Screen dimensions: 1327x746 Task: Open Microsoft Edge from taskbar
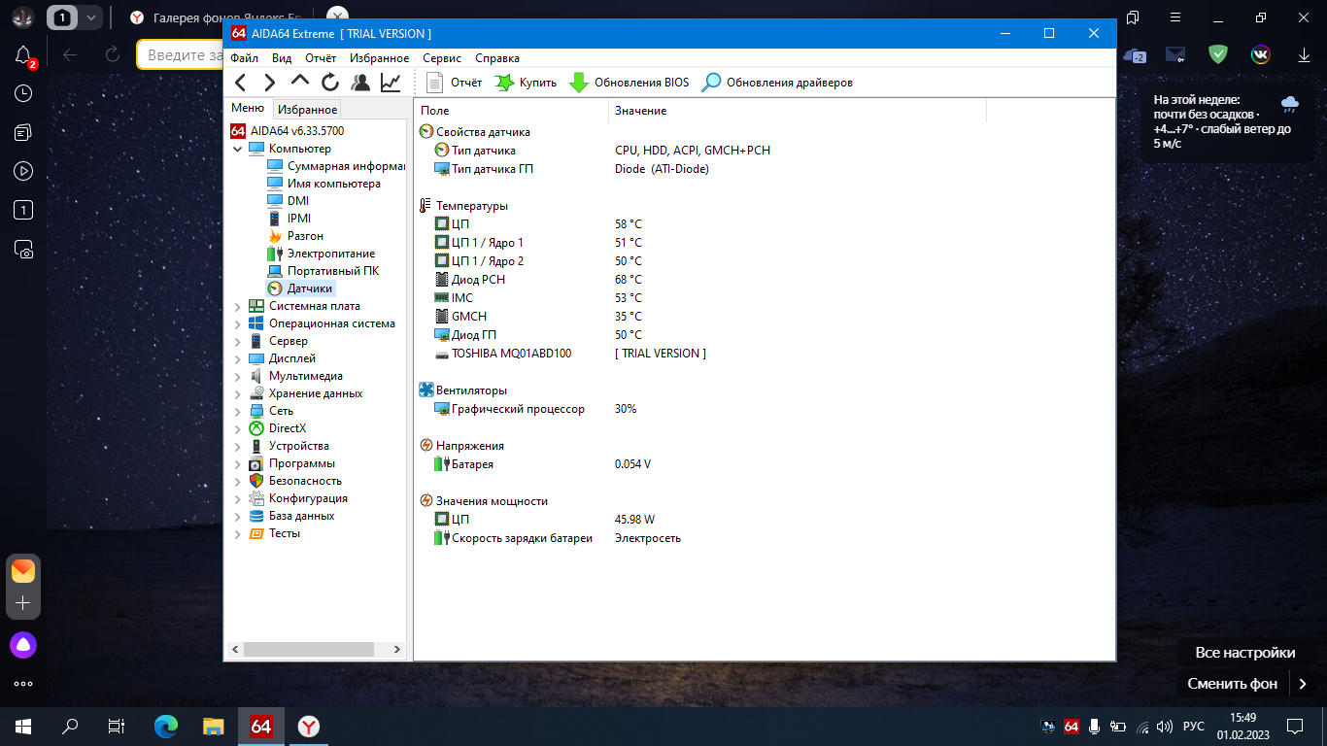click(x=166, y=726)
